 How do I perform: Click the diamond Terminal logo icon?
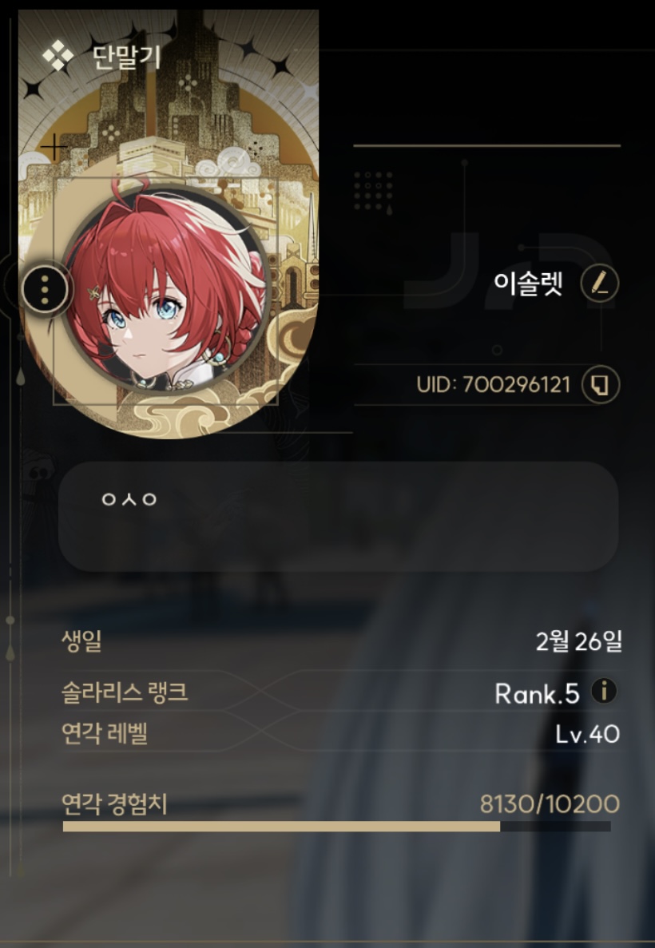pos(58,58)
